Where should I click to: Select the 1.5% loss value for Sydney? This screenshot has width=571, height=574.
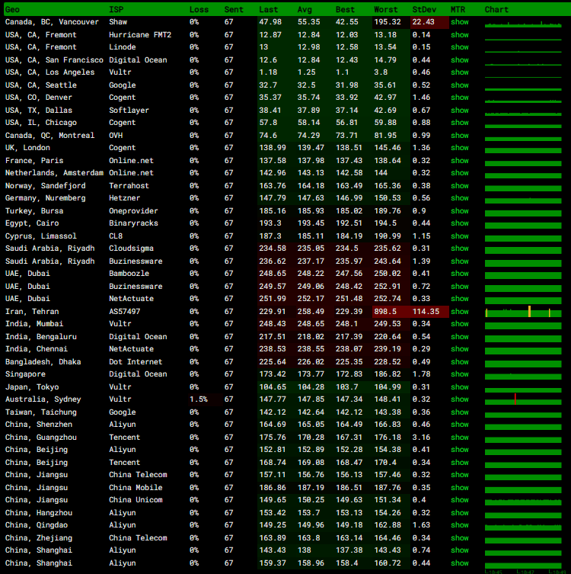pyautogui.click(x=199, y=399)
